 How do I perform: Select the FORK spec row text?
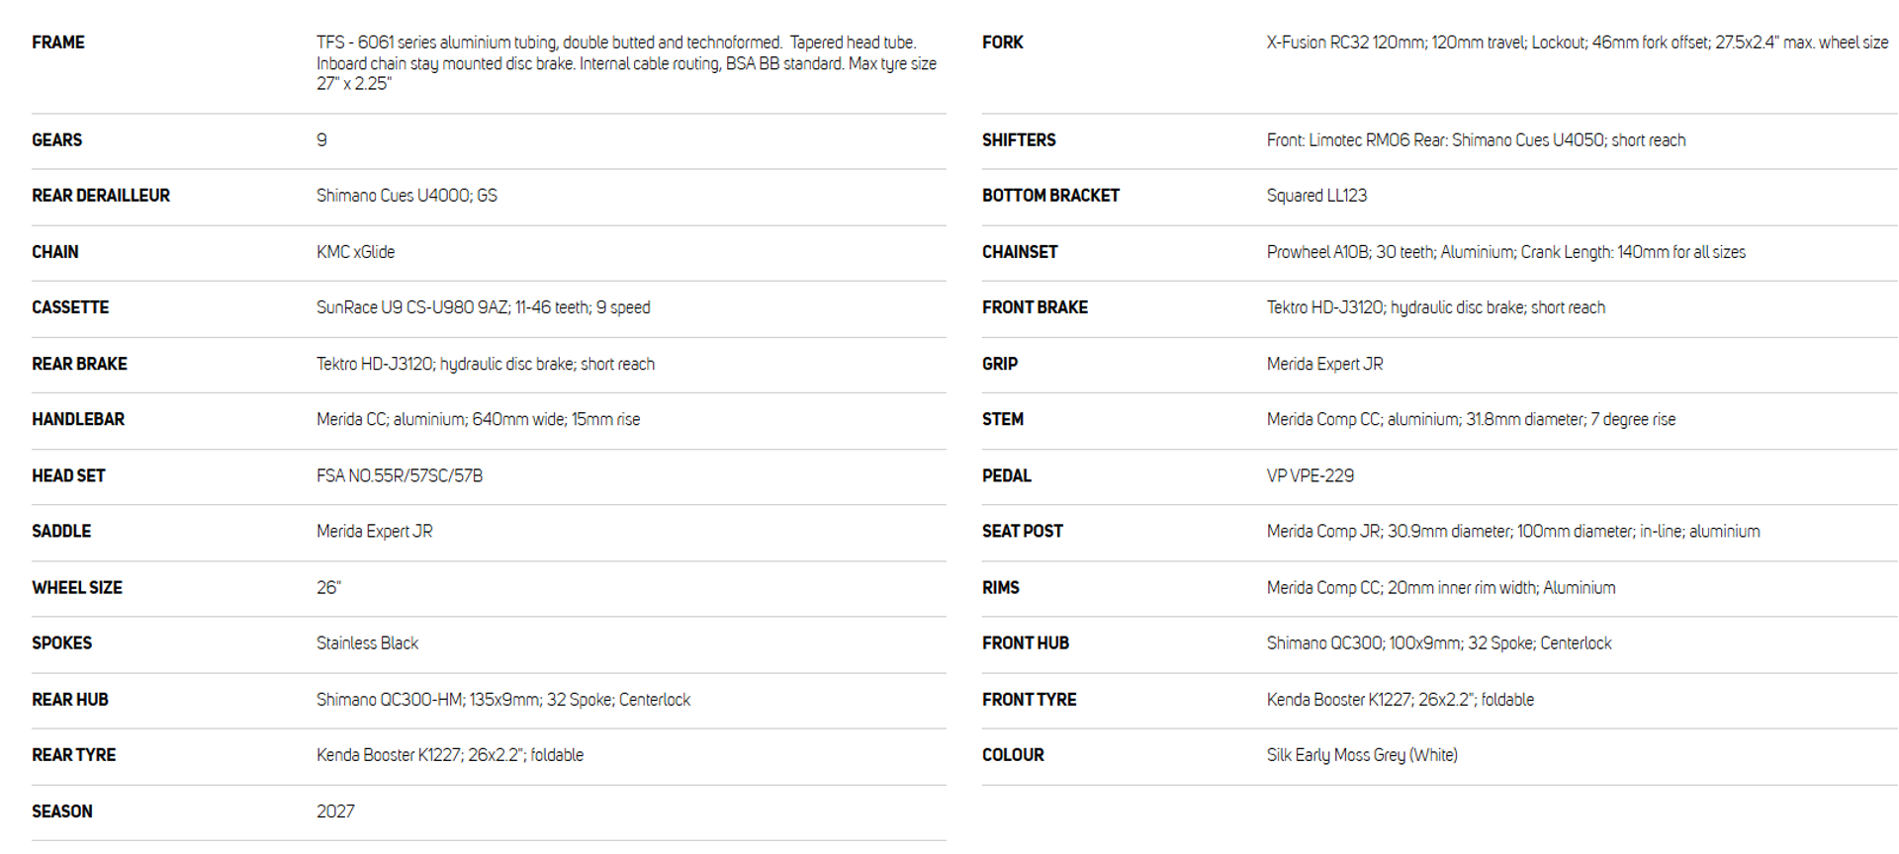click(1578, 43)
